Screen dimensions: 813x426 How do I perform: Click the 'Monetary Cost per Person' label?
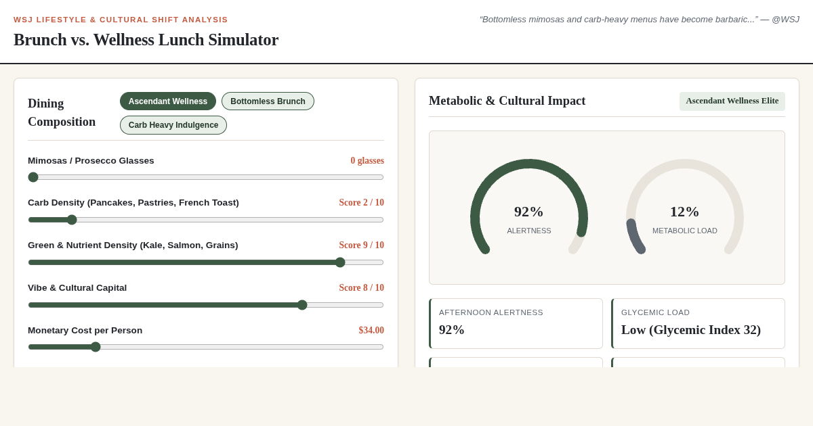pyautogui.click(x=85, y=331)
